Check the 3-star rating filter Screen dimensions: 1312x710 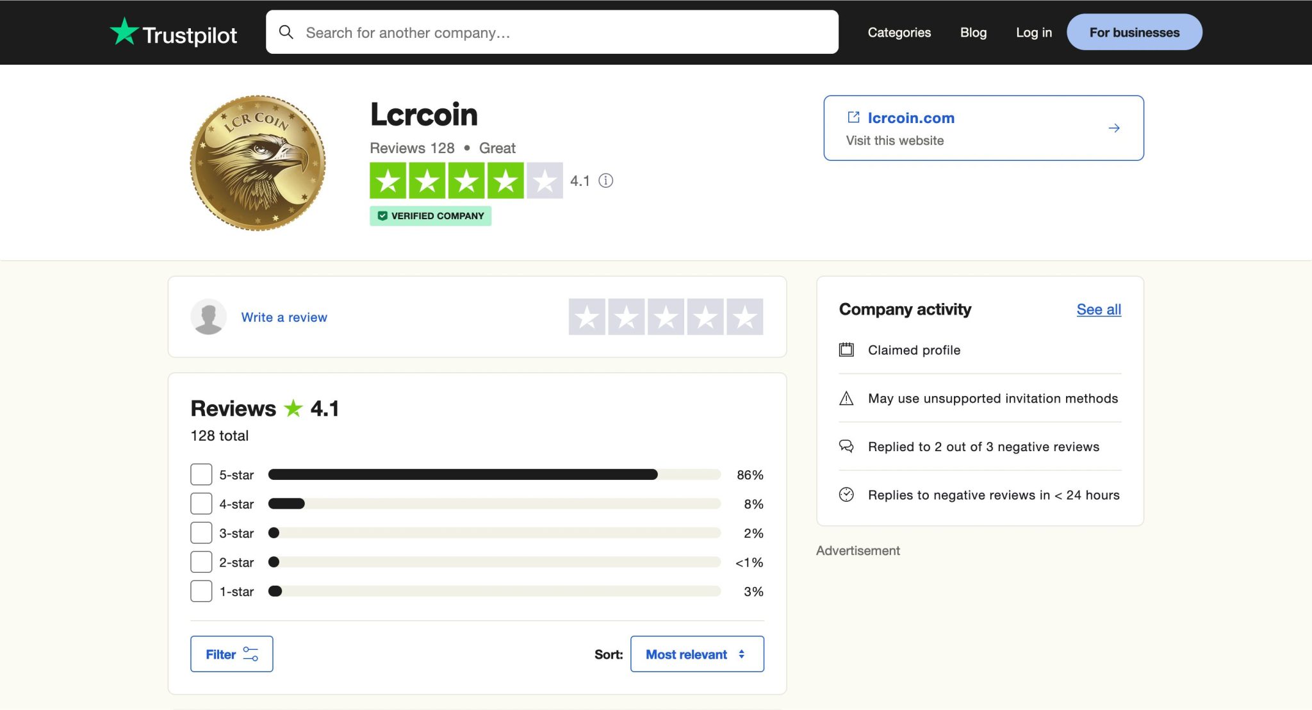pos(201,532)
